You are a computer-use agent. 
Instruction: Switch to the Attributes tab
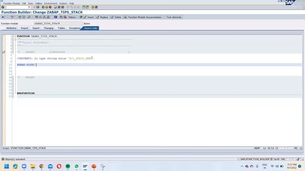(11, 28)
